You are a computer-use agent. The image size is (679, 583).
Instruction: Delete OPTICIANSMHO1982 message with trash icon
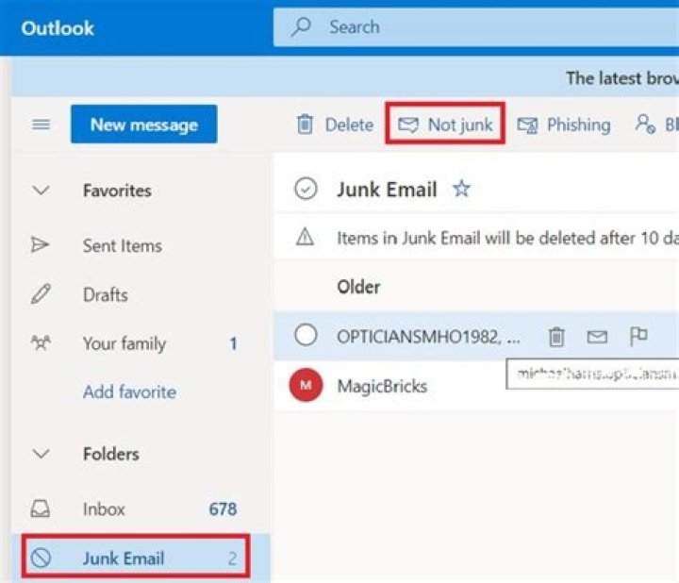coord(556,337)
